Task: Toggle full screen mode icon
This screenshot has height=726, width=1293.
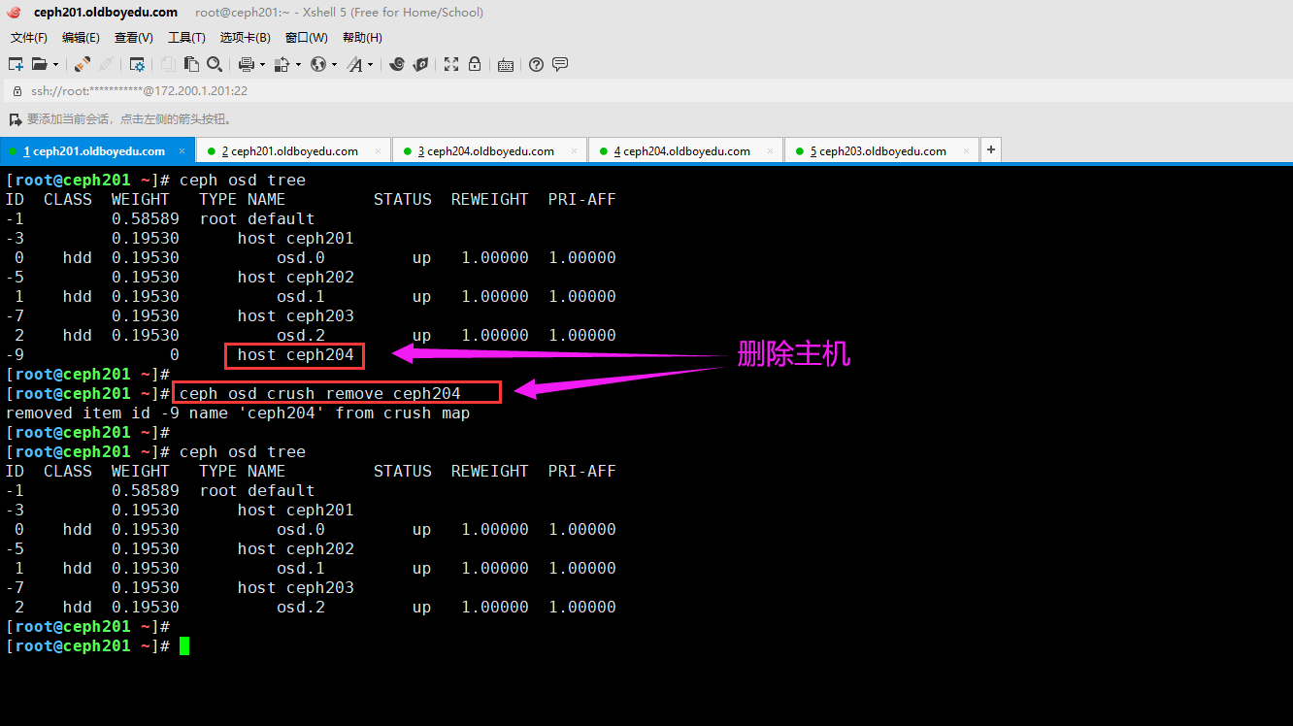Action: click(451, 64)
